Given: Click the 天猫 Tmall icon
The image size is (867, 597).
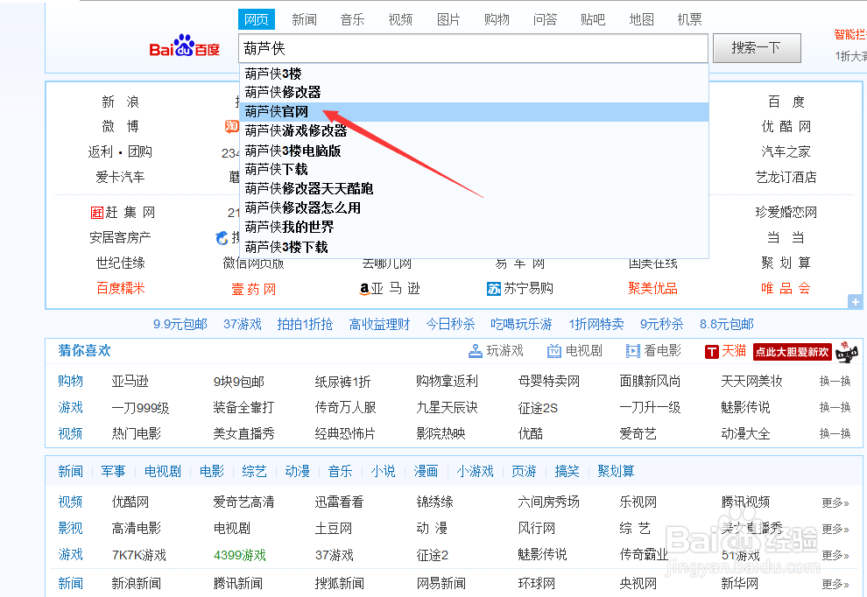Looking at the screenshot, I should click(712, 352).
